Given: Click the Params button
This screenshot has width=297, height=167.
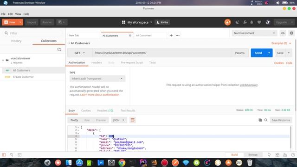Looking at the screenshot, I should click(239, 53).
